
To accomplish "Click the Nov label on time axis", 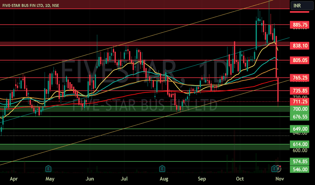I will point(280,179).
